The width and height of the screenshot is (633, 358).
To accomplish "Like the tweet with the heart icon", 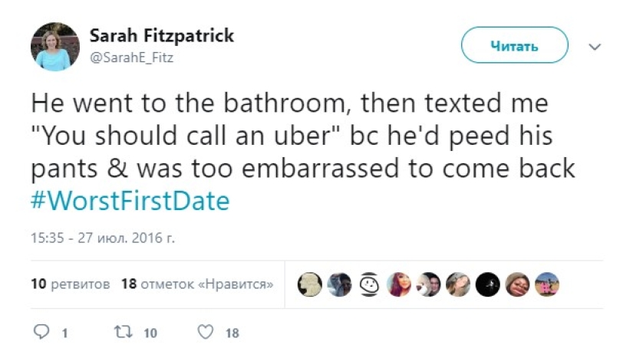I will 205,333.
